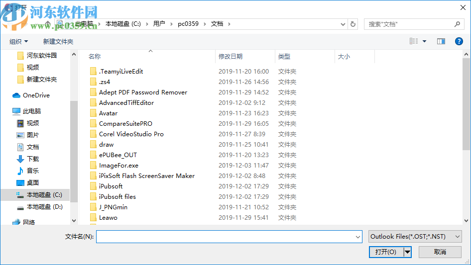Select Leawo folder name
Image resolution: width=471 pixels, height=265 pixels.
tap(108, 218)
